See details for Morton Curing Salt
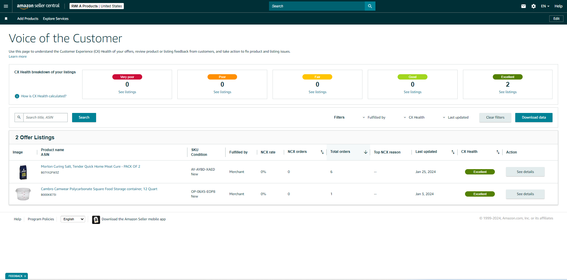 tap(525, 172)
